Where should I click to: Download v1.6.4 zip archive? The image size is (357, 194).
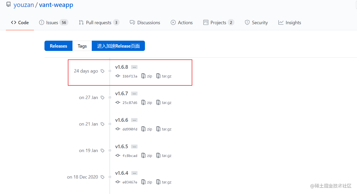point(147,182)
